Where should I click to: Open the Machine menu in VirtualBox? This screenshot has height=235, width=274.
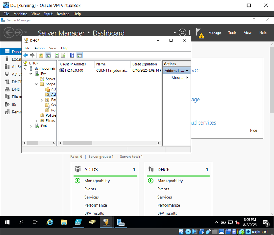point(20,14)
